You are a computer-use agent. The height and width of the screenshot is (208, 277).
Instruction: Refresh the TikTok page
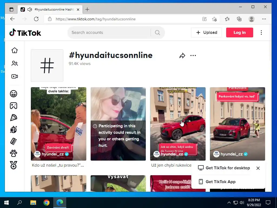point(36,19)
